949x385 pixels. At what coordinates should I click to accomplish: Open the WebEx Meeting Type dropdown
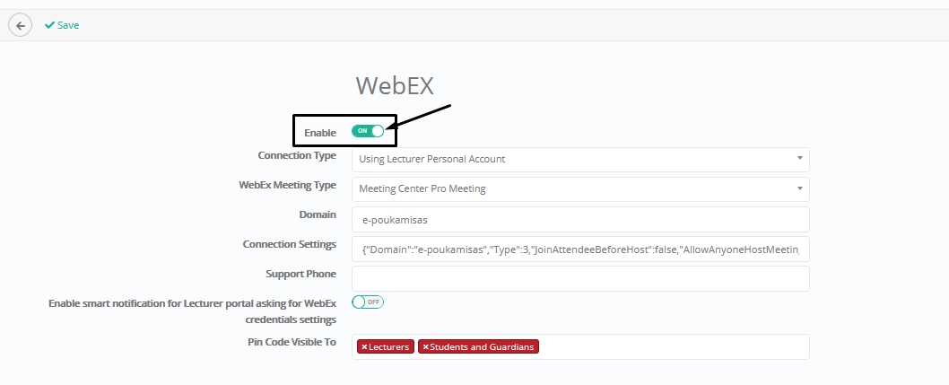click(x=580, y=188)
